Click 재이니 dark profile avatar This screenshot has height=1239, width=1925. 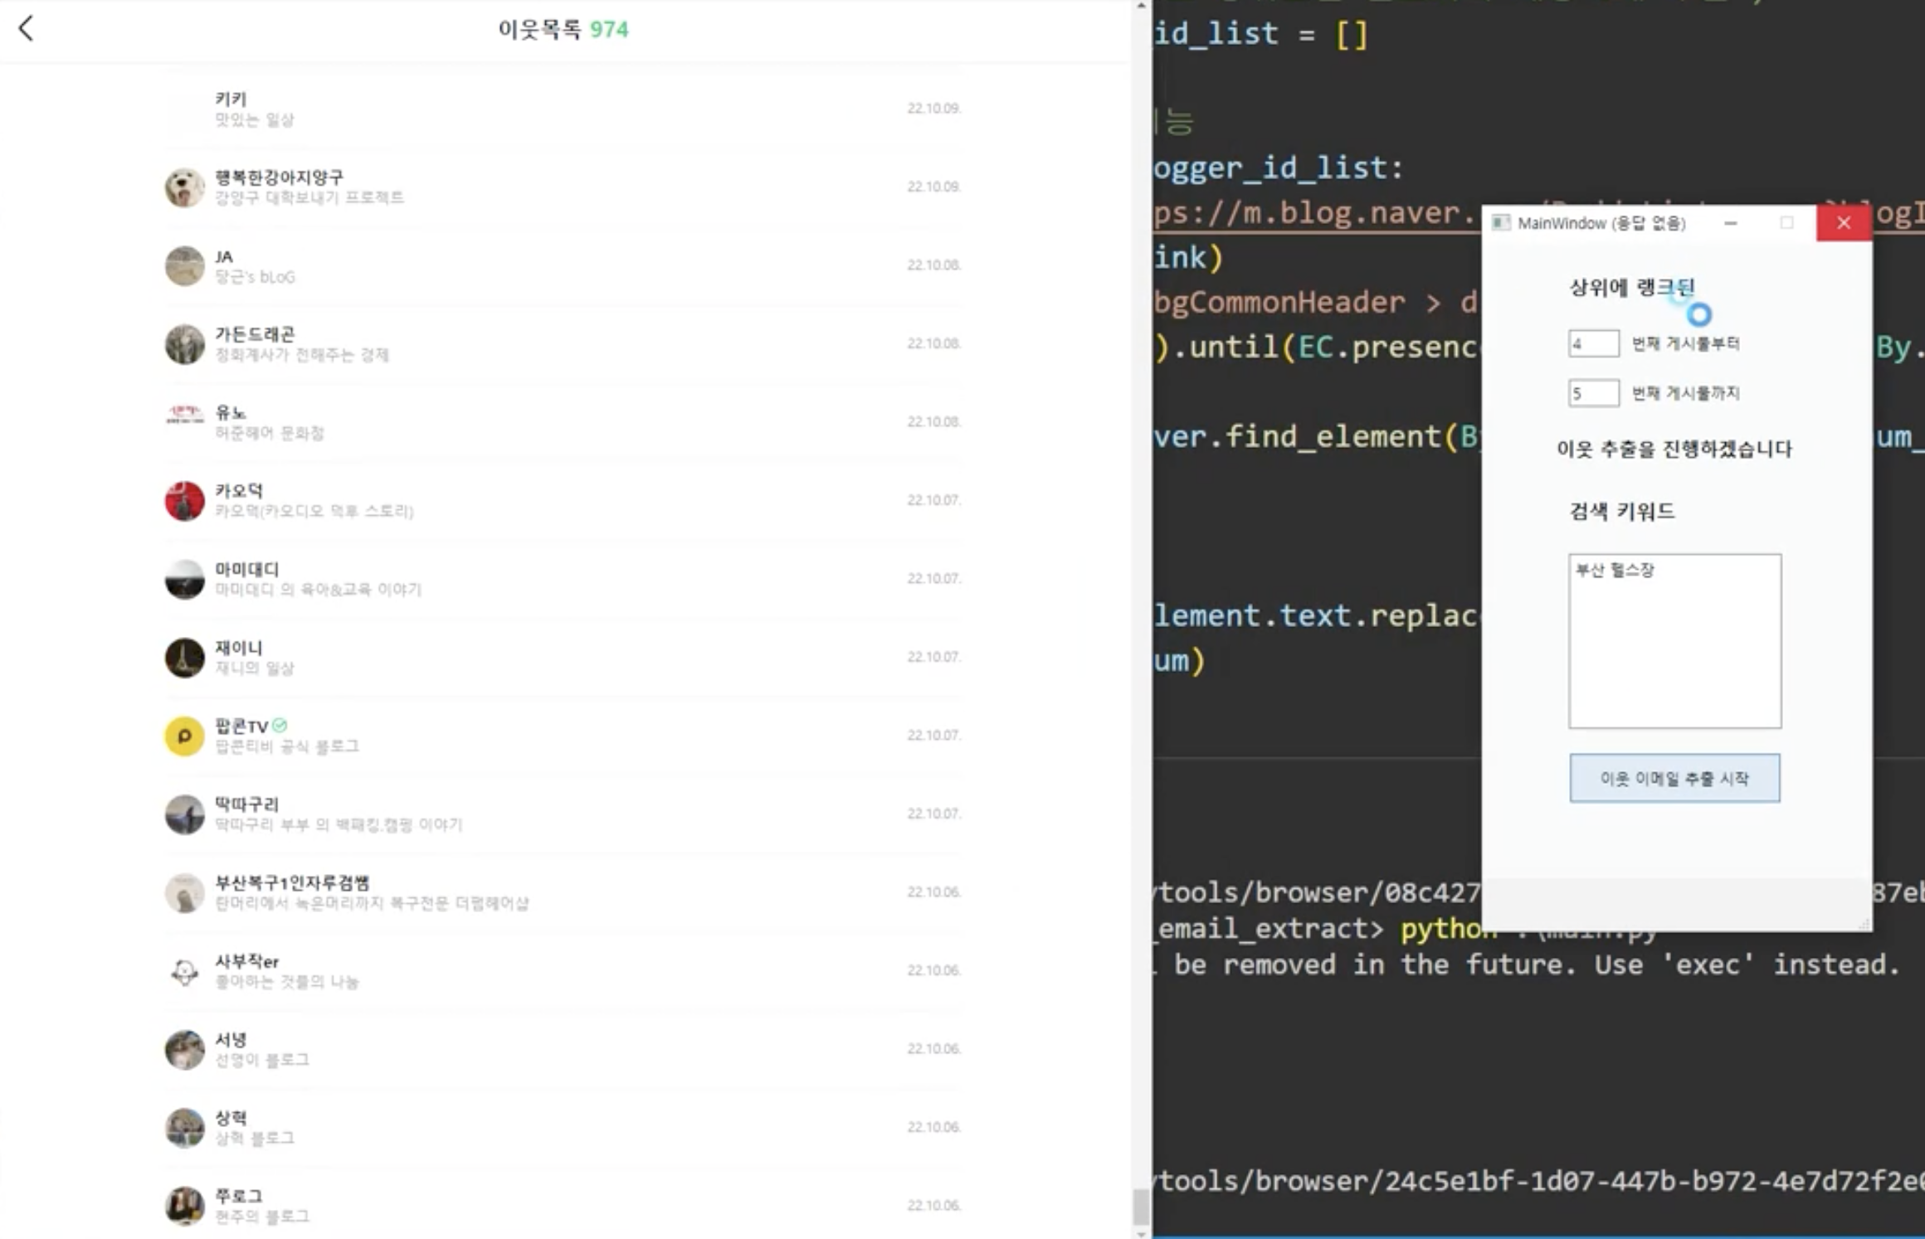[184, 658]
